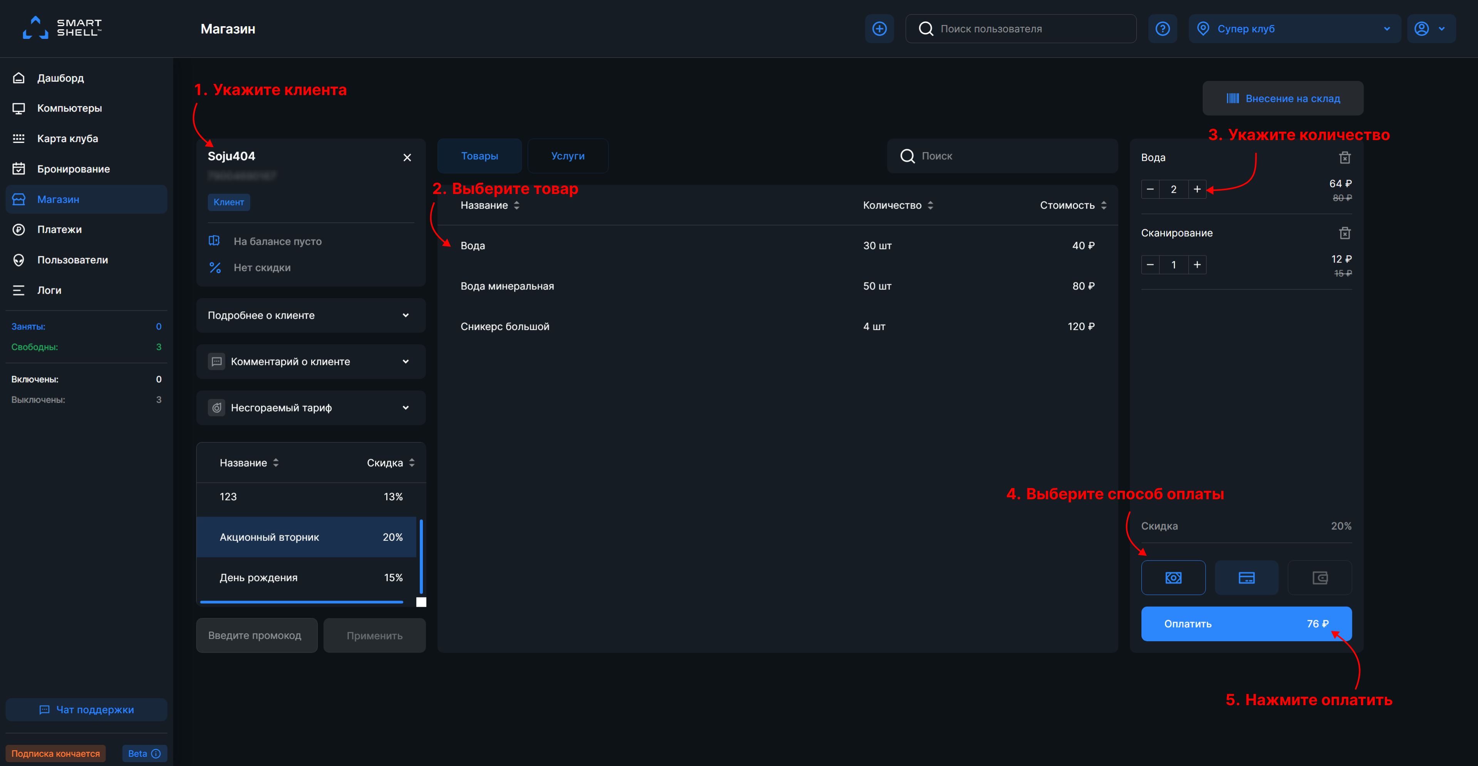Open Карта клуба in sidebar
The width and height of the screenshot is (1478, 766).
click(67, 139)
